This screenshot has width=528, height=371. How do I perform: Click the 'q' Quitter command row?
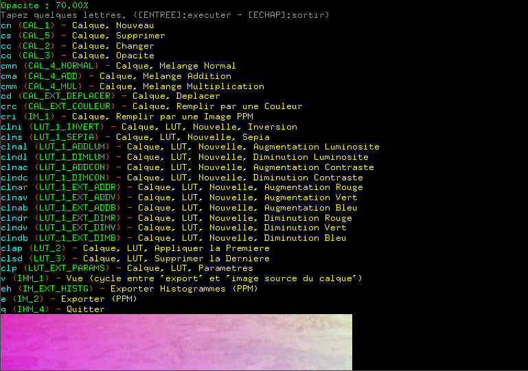(53, 309)
